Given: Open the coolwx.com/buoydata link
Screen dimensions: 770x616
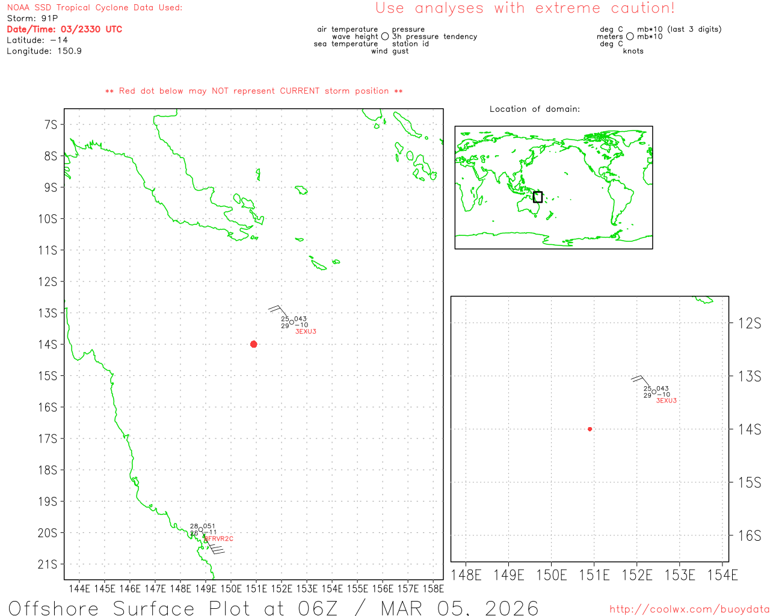Looking at the screenshot, I should tap(689, 609).
